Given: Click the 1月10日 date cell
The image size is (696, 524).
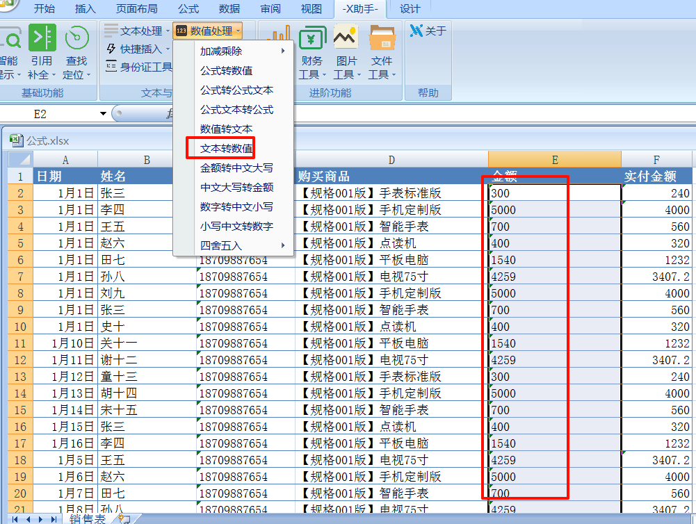Looking at the screenshot, I should click(x=65, y=343).
